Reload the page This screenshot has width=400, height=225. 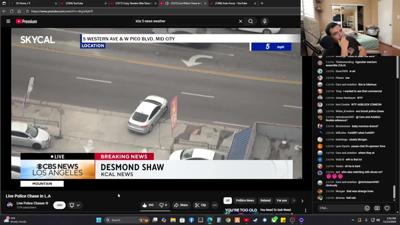click(12, 11)
